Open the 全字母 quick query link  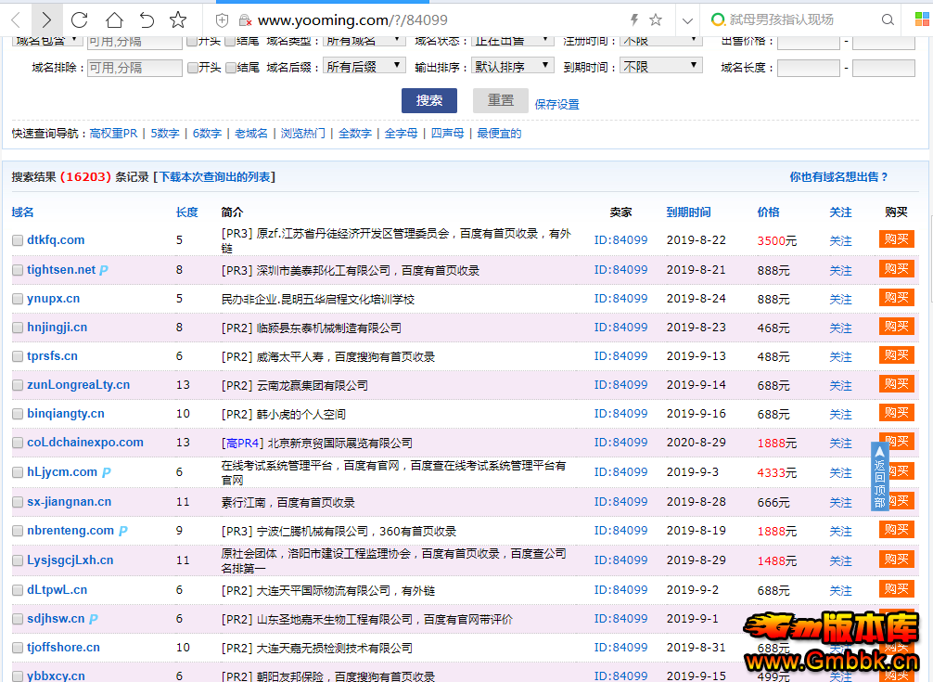[401, 134]
